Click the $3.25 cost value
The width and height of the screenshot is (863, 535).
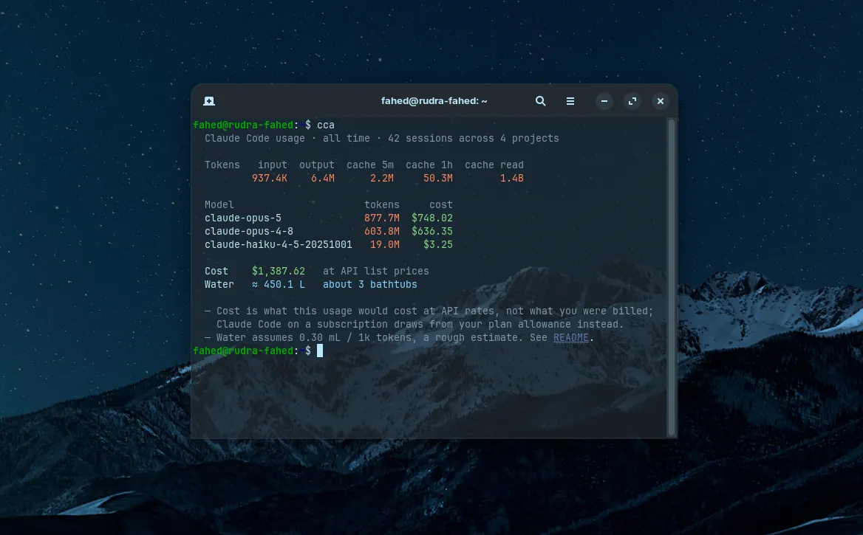[x=438, y=245]
